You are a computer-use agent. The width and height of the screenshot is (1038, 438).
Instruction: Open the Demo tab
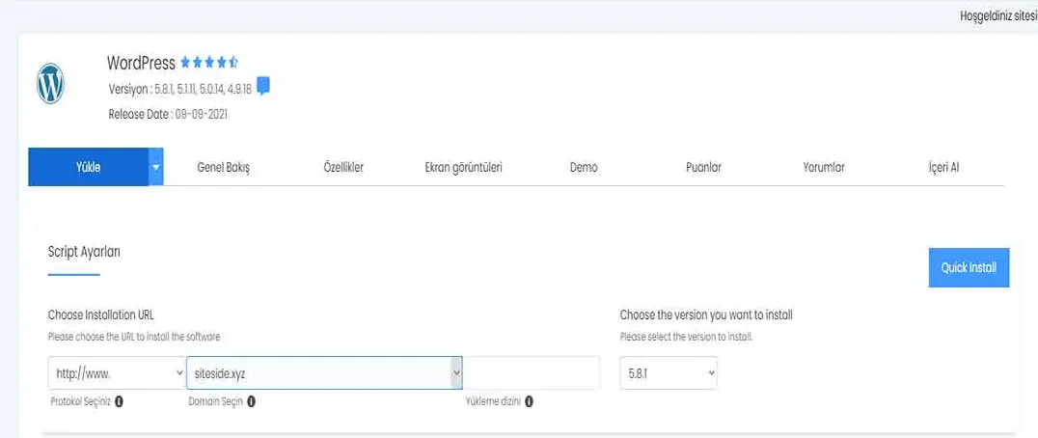pos(584,168)
